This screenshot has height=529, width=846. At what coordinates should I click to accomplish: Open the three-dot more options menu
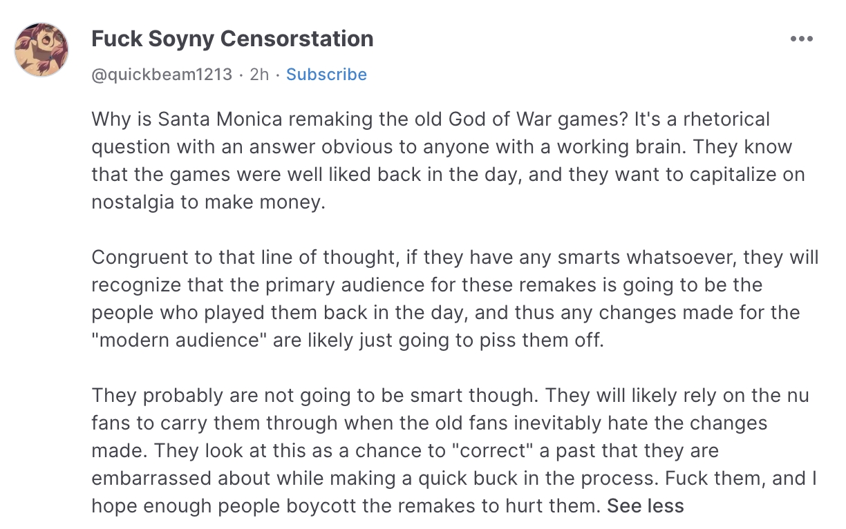click(x=801, y=39)
